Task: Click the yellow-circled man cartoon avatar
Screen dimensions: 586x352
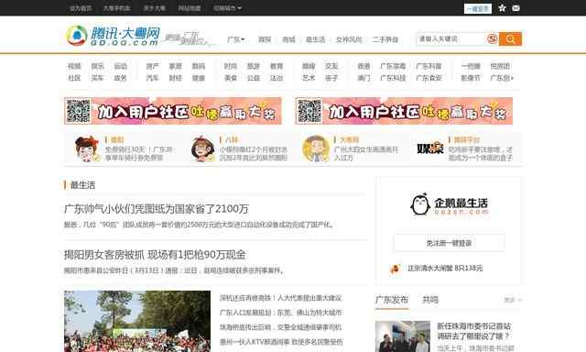Action: pyautogui.click(x=316, y=148)
